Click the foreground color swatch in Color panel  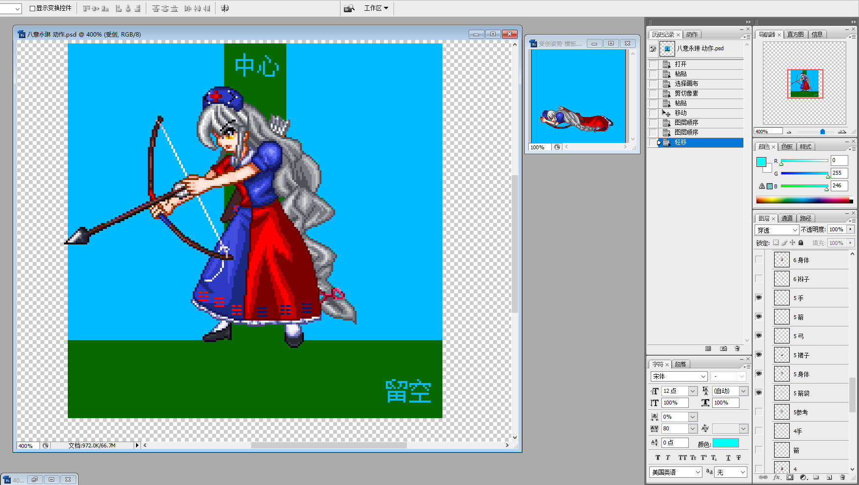[761, 162]
